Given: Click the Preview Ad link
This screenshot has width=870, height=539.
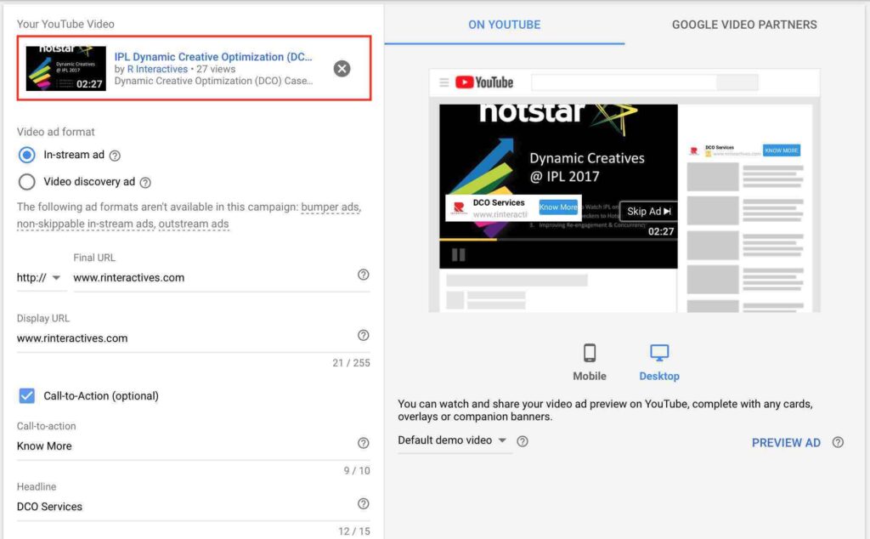Looking at the screenshot, I should point(786,442).
